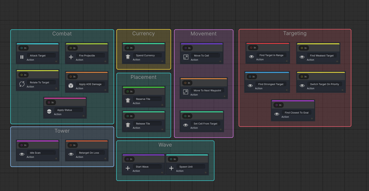Image resolution: width=369 pixels, height=191 pixels.
Task: Click the plus icon on Spawn Unit node
Action: [172, 168]
